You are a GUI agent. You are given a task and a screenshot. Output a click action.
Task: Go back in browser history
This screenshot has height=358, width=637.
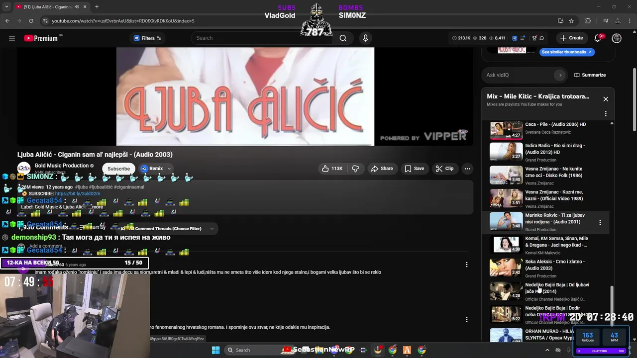coord(7,21)
